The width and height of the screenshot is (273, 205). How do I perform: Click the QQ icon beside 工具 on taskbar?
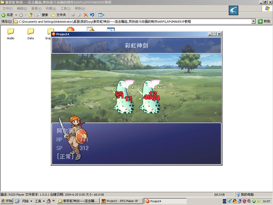(49, 201)
